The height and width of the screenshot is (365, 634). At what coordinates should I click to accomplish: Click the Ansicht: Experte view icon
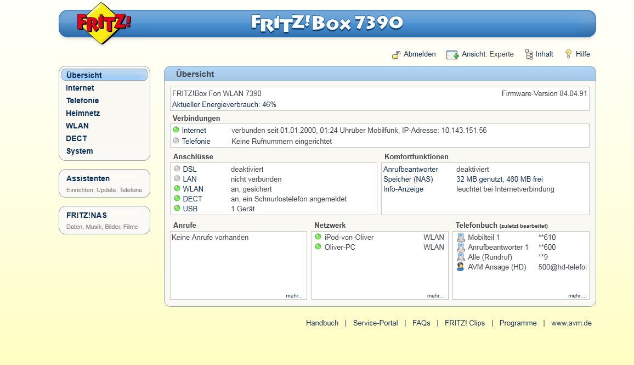pos(452,55)
